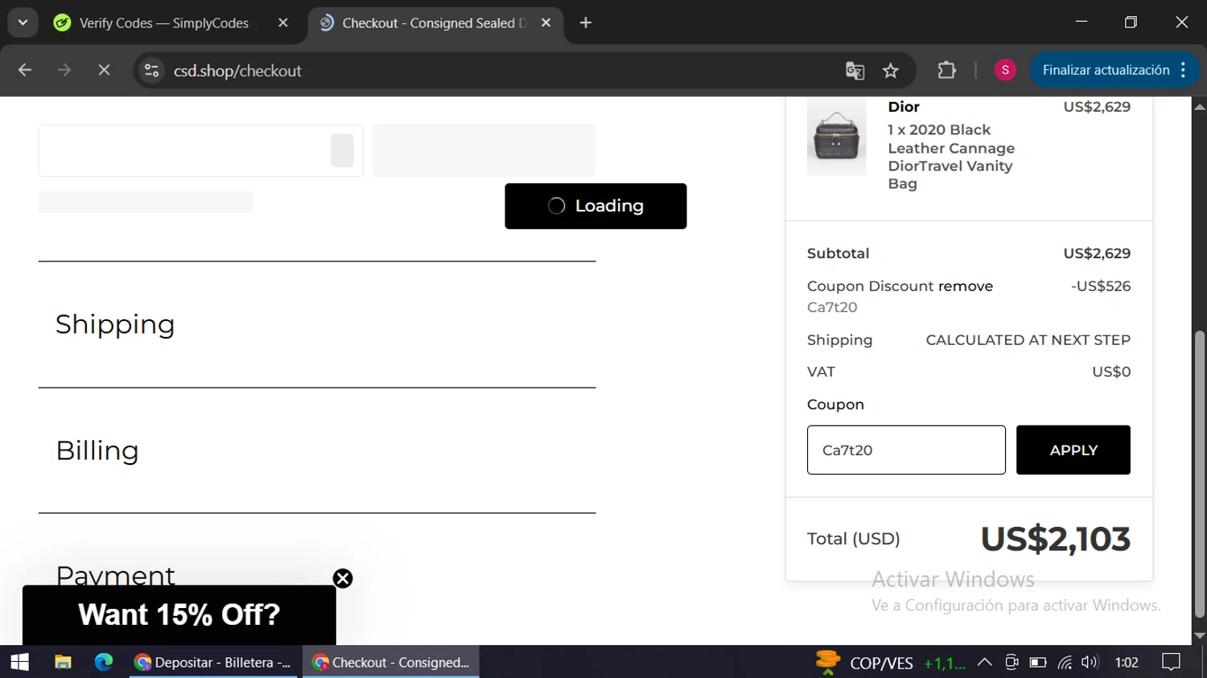Click scrollbar up arrow
The image size is (1207, 678).
click(1200, 106)
